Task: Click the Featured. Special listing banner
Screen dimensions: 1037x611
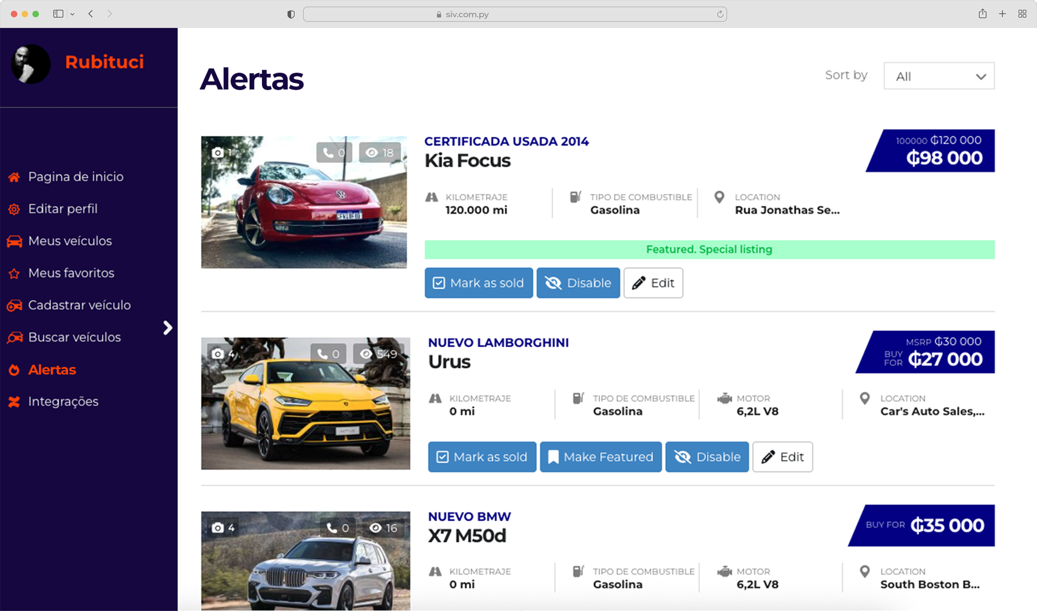Action: point(710,250)
